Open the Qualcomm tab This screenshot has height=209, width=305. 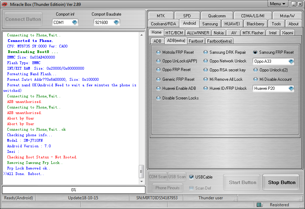pos(217,16)
